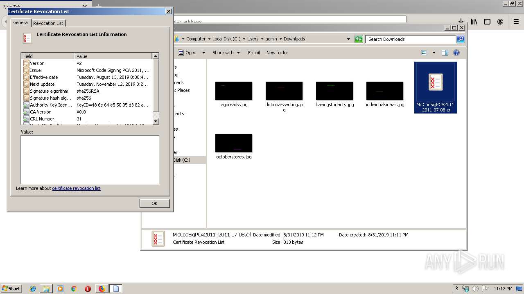Click the Search Downloads field

[x=411, y=39]
